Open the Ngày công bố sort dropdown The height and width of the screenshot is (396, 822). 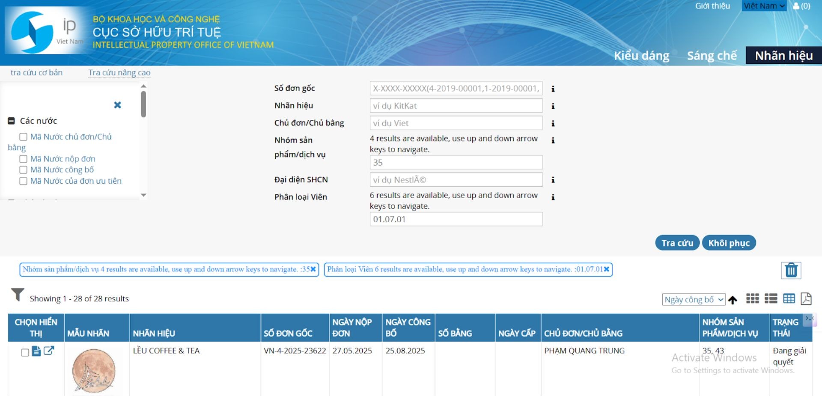pos(693,300)
